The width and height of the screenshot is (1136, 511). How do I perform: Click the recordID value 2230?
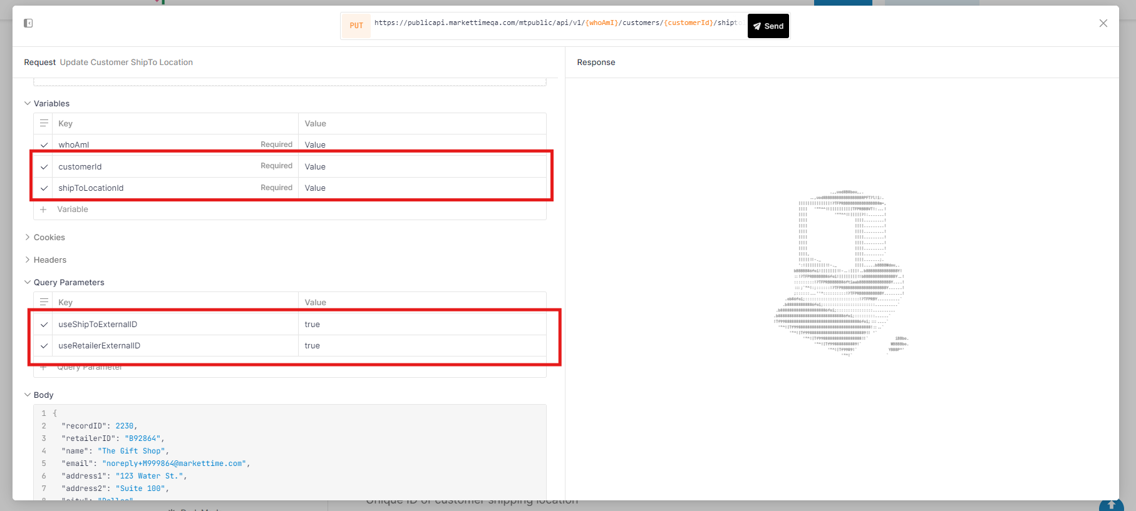(125, 426)
